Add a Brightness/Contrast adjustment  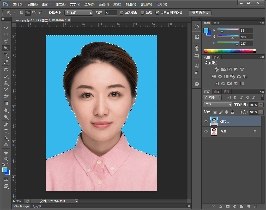tap(217, 69)
